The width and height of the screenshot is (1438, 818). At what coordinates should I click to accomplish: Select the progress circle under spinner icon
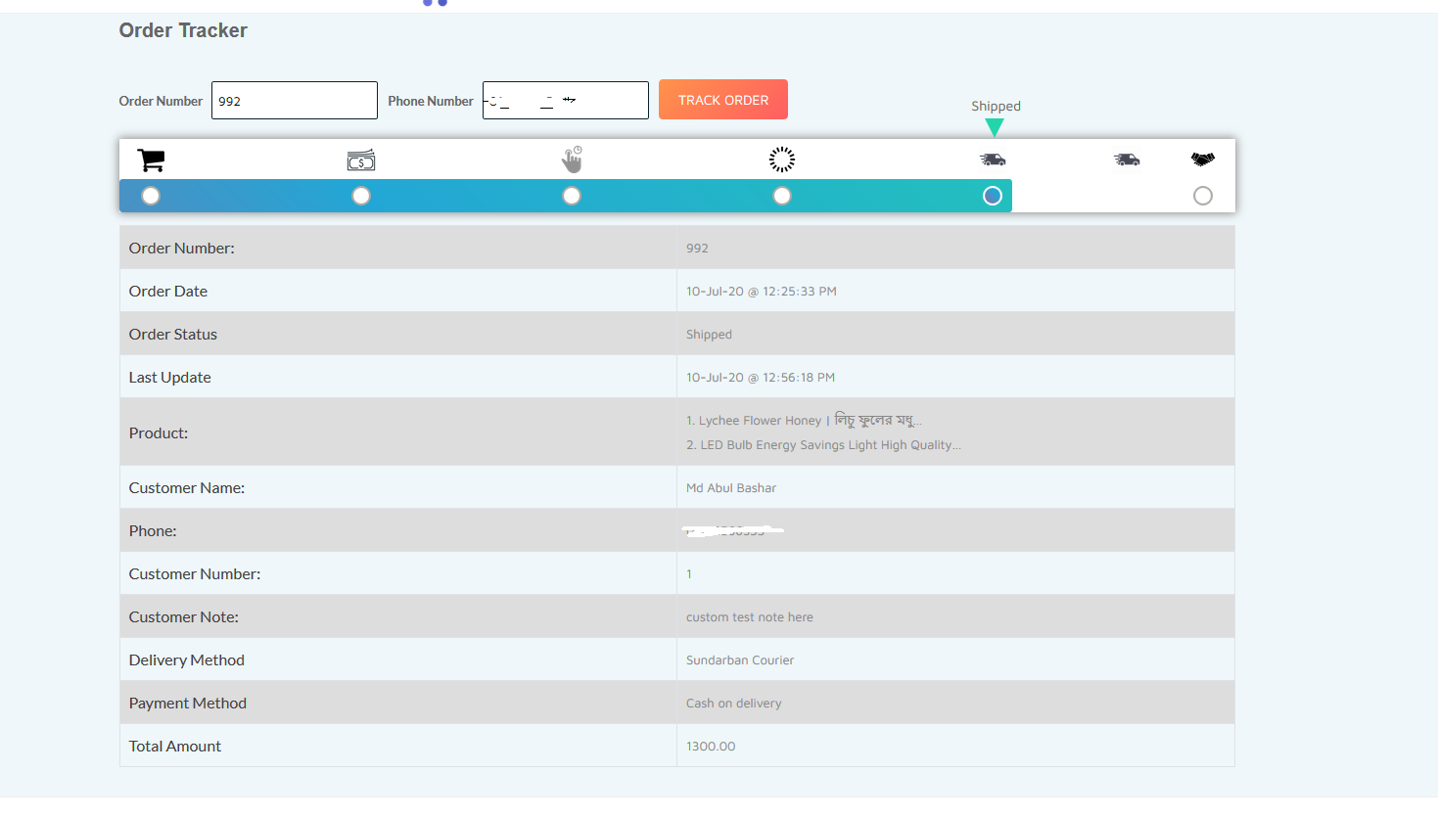pyautogui.click(x=782, y=196)
